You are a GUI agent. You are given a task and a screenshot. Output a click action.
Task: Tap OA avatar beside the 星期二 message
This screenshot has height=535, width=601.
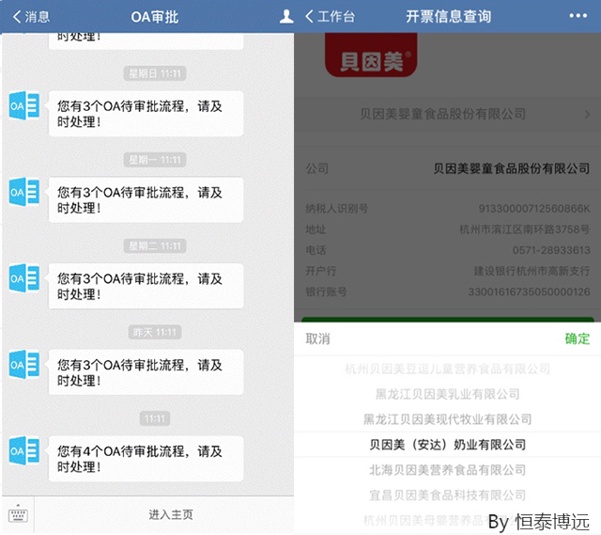pos(24,278)
